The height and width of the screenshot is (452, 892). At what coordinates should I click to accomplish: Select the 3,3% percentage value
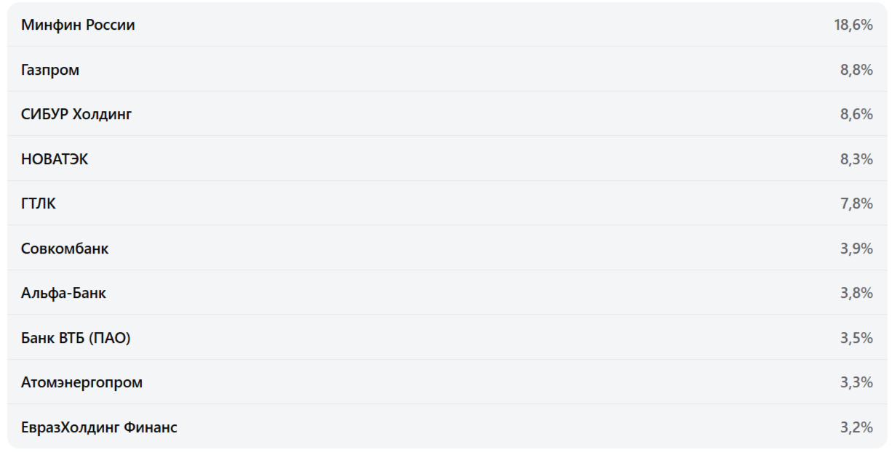tap(856, 383)
